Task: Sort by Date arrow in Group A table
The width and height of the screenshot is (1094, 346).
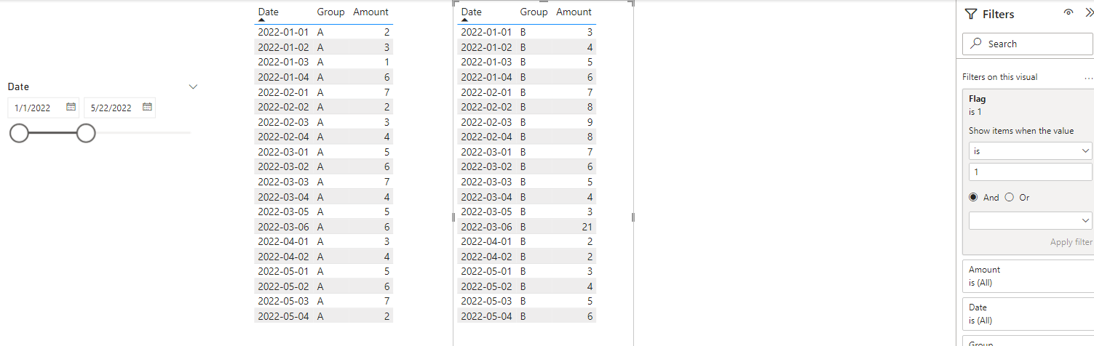Action: (x=262, y=20)
